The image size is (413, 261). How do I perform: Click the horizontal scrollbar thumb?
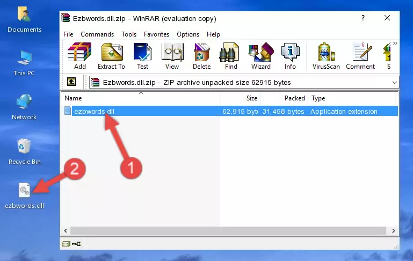(228, 230)
